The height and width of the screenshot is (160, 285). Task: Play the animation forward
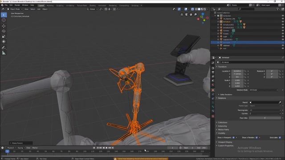click(x=106, y=148)
